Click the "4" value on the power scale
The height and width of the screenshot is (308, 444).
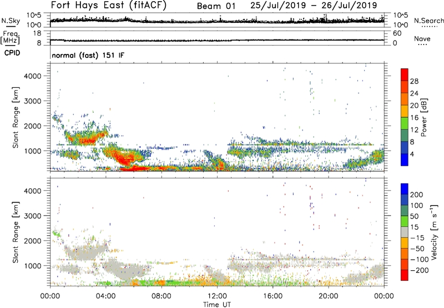tap(412, 154)
